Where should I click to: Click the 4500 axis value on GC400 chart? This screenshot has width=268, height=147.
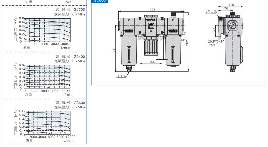point(55,91)
